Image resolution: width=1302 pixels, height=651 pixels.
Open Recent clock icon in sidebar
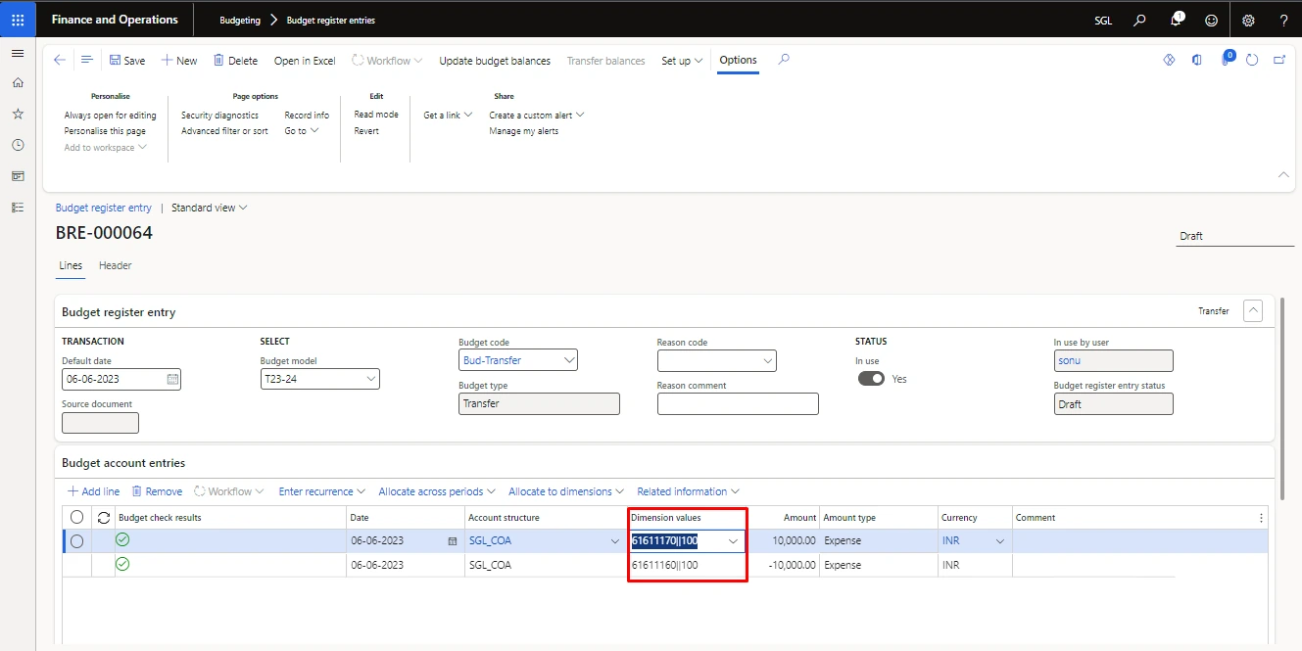[18, 145]
